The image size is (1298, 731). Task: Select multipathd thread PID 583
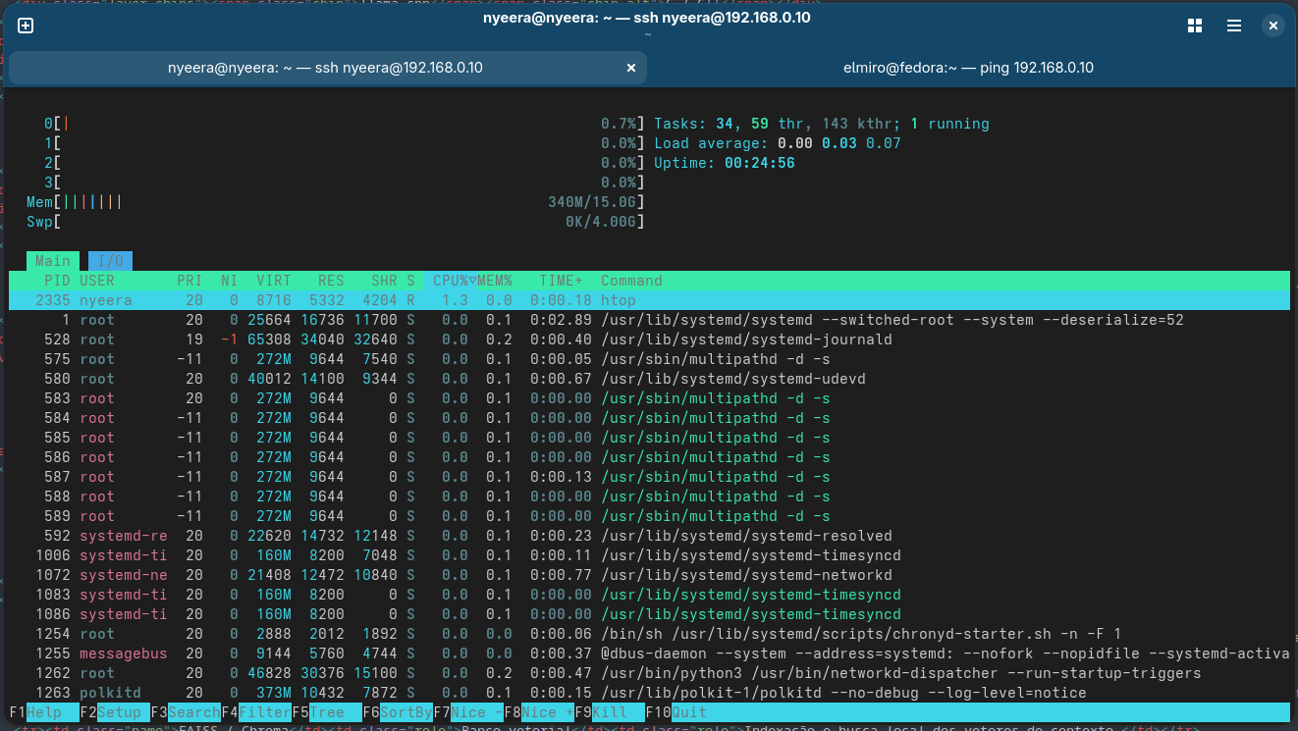click(648, 398)
